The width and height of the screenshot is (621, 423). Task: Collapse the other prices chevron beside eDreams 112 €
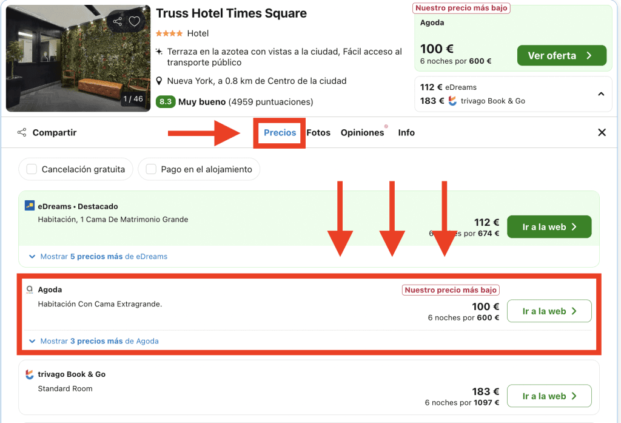pyautogui.click(x=601, y=94)
